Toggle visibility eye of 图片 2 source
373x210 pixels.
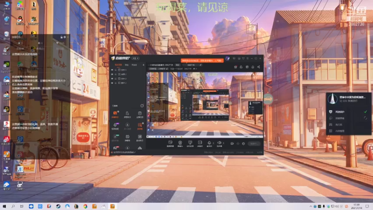click(x=112, y=83)
